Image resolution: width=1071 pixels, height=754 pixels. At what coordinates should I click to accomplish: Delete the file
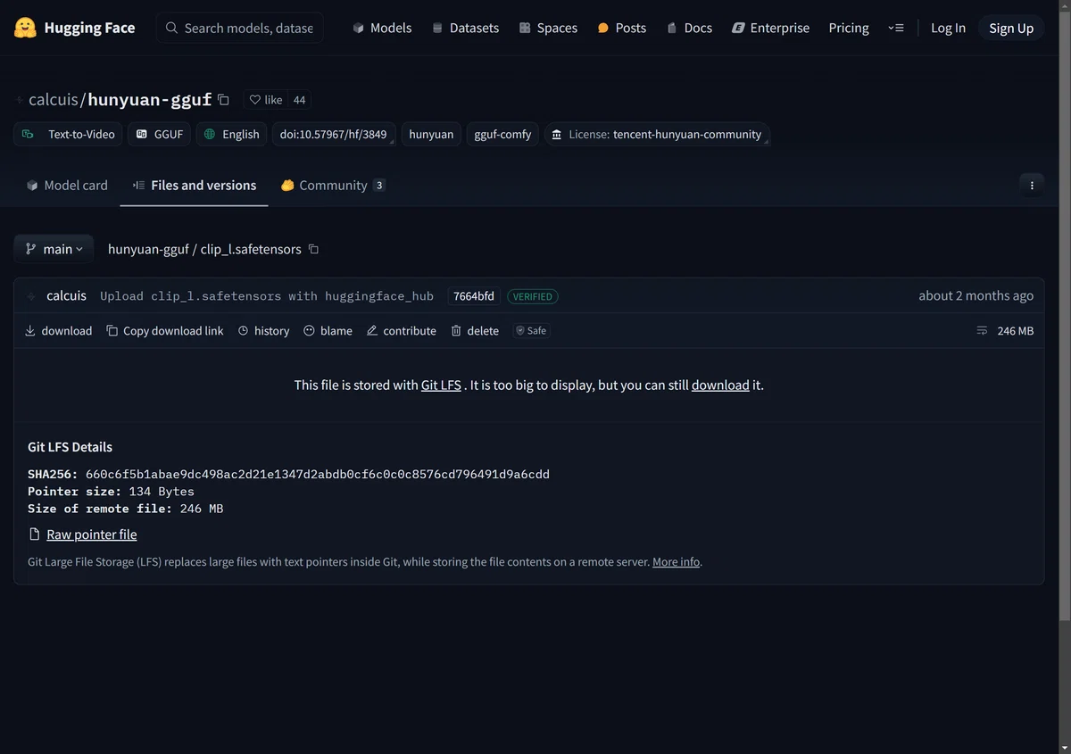pyautogui.click(x=475, y=330)
